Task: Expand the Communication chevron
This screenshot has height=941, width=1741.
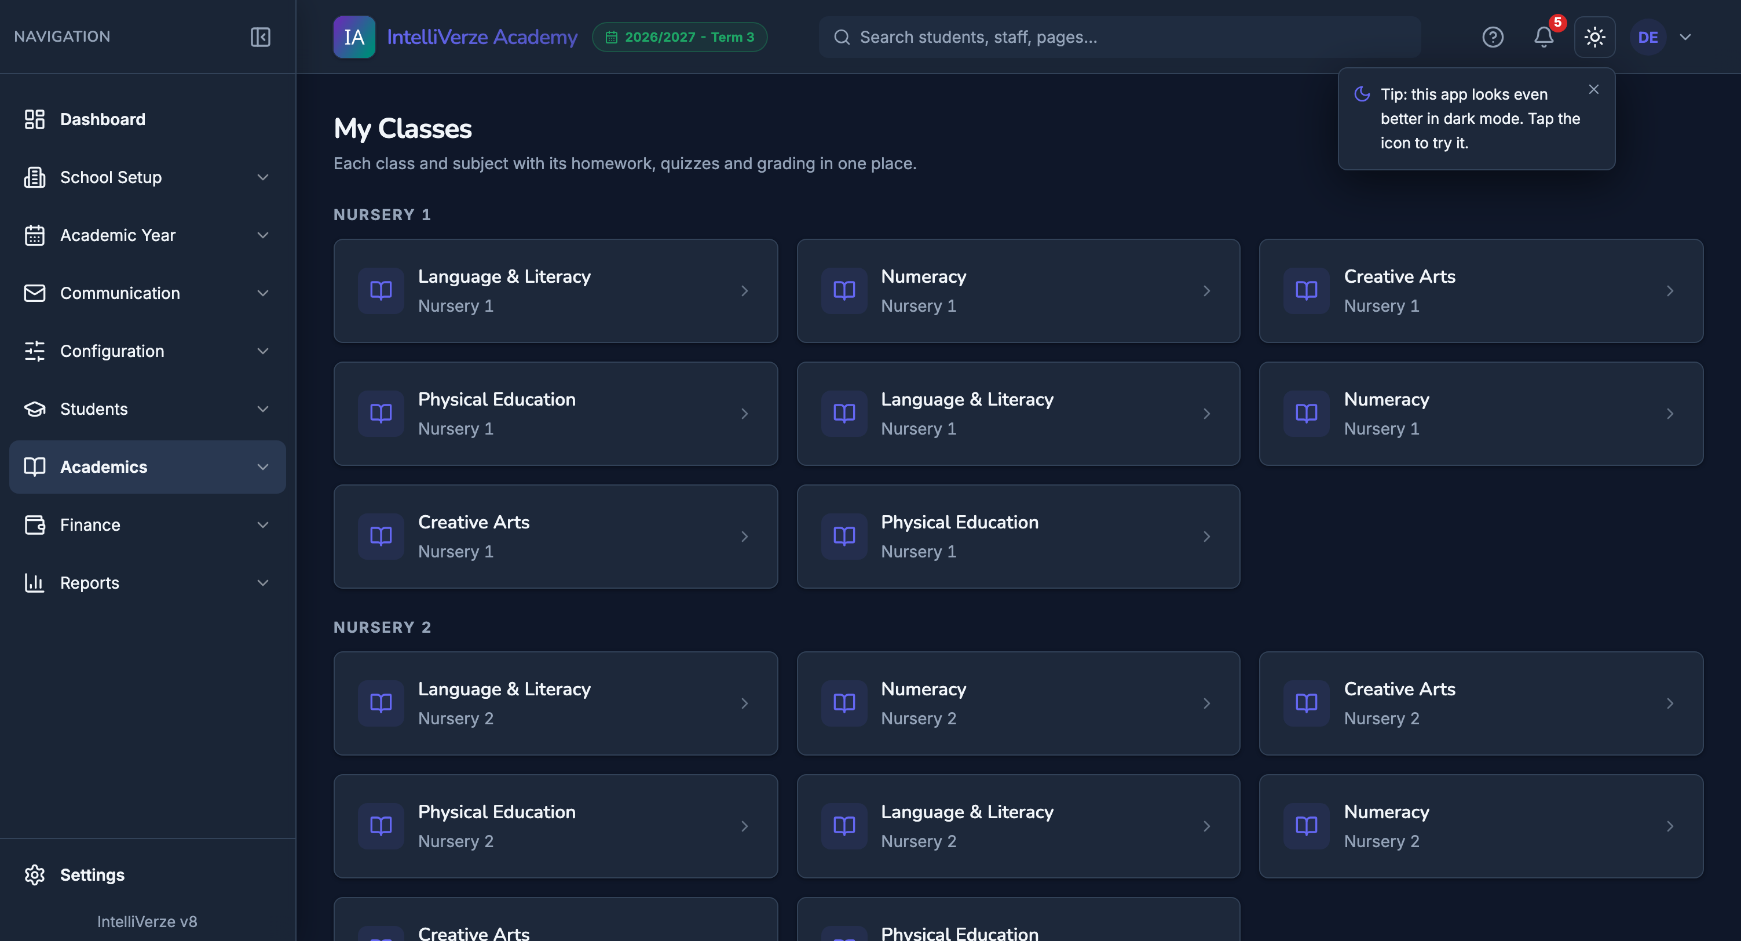Action: (x=263, y=293)
